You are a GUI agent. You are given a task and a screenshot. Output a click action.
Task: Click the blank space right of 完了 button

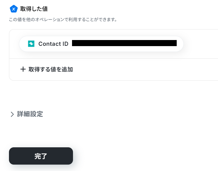(x=144, y=156)
